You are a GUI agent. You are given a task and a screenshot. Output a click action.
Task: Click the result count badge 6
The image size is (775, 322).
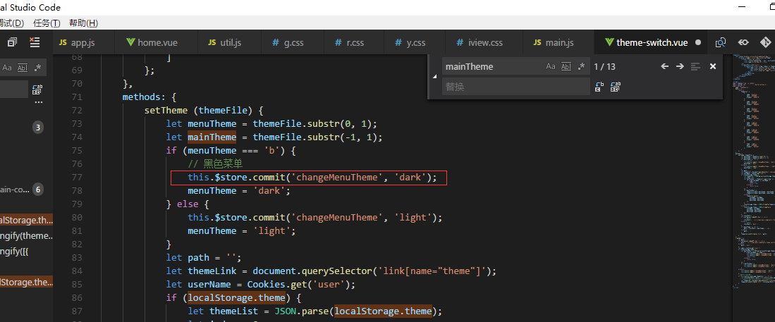point(38,189)
